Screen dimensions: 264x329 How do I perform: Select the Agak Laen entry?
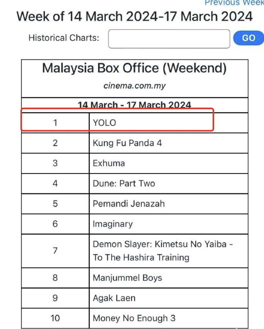tap(114, 298)
